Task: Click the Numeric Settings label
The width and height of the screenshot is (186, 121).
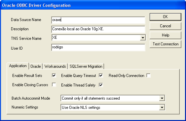Action: click(x=25, y=107)
